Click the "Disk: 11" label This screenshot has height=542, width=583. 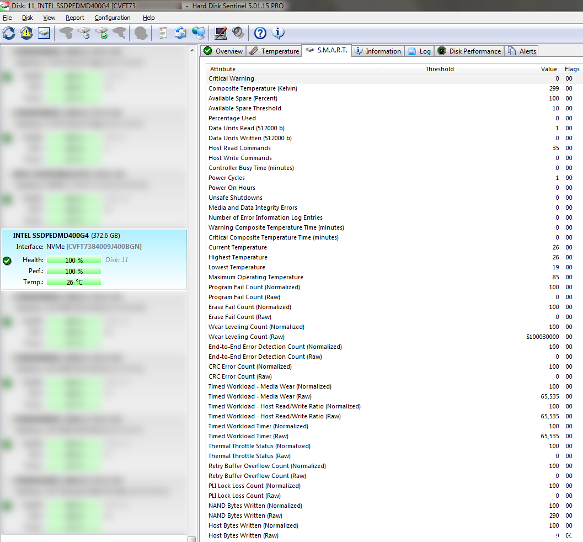pyautogui.click(x=116, y=260)
